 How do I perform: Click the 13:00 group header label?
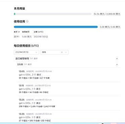20,64
